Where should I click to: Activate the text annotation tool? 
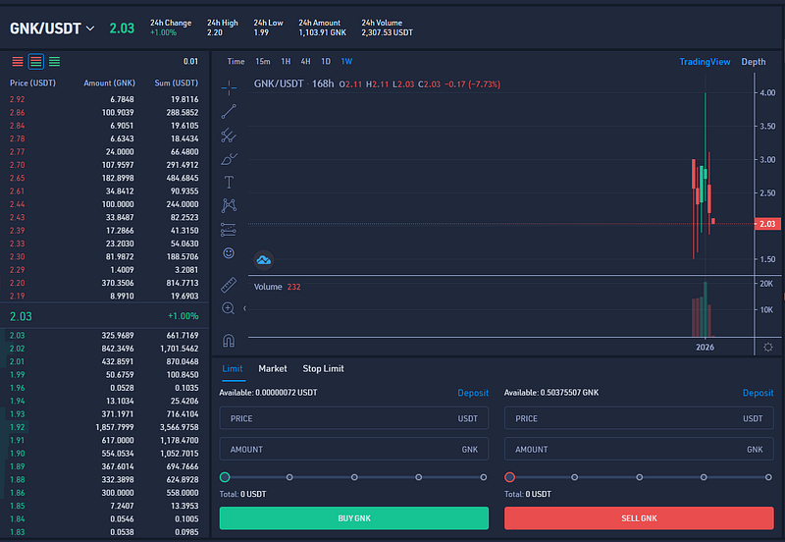[x=229, y=182]
